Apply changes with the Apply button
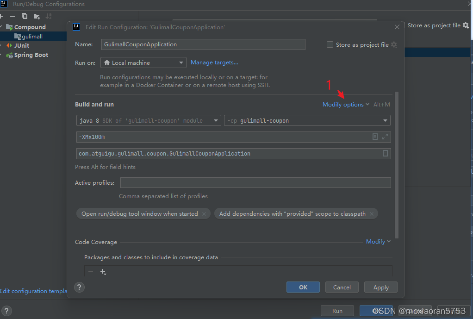 coord(381,288)
